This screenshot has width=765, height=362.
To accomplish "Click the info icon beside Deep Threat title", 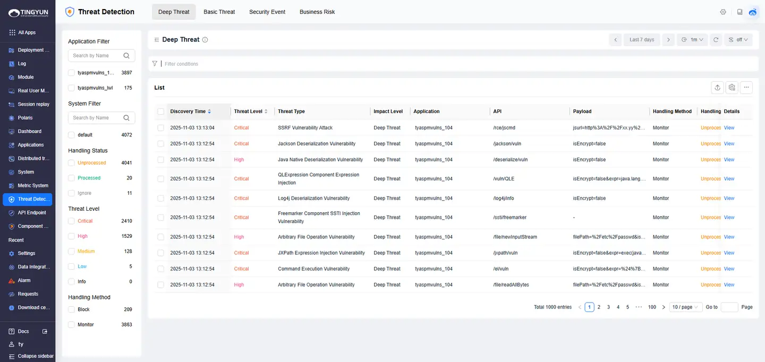I will pos(205,40).
